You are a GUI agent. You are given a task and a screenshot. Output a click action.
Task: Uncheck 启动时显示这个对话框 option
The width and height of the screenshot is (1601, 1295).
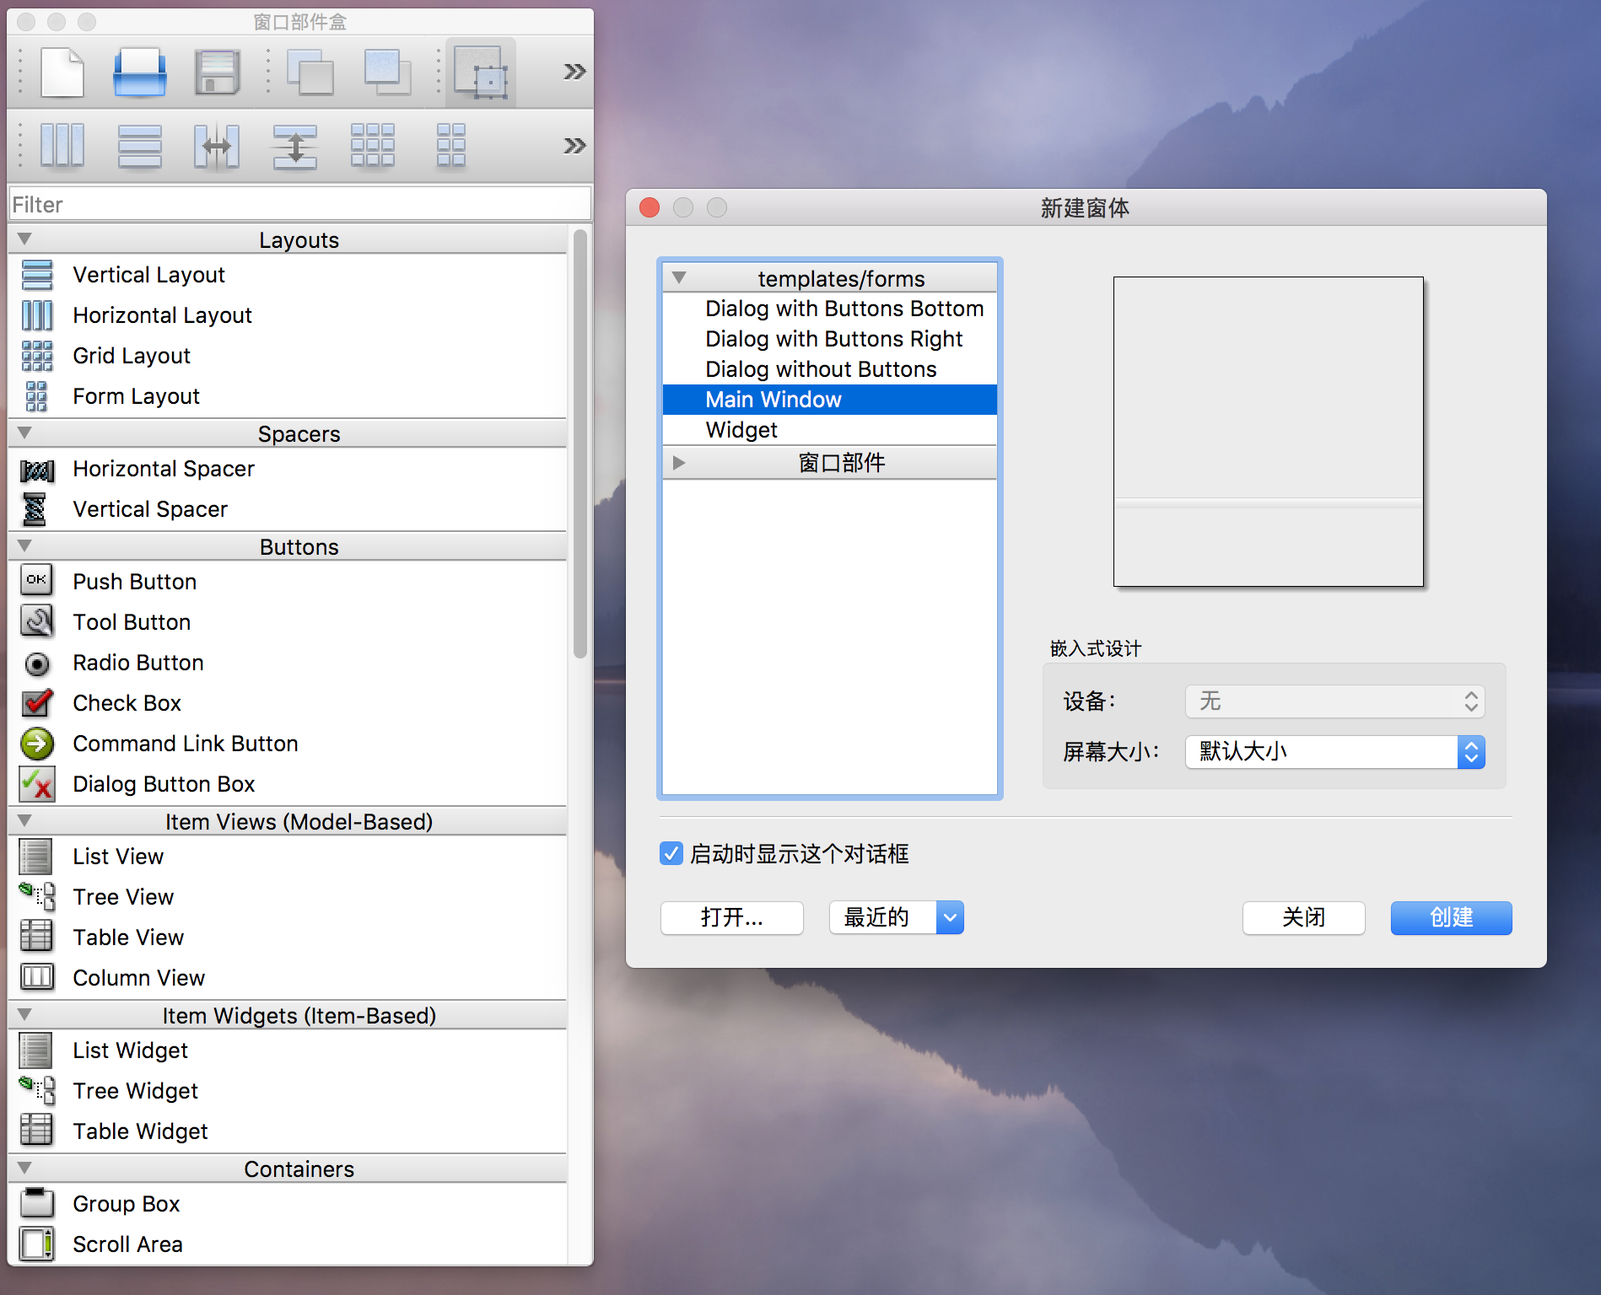click(x=671, y=854)
